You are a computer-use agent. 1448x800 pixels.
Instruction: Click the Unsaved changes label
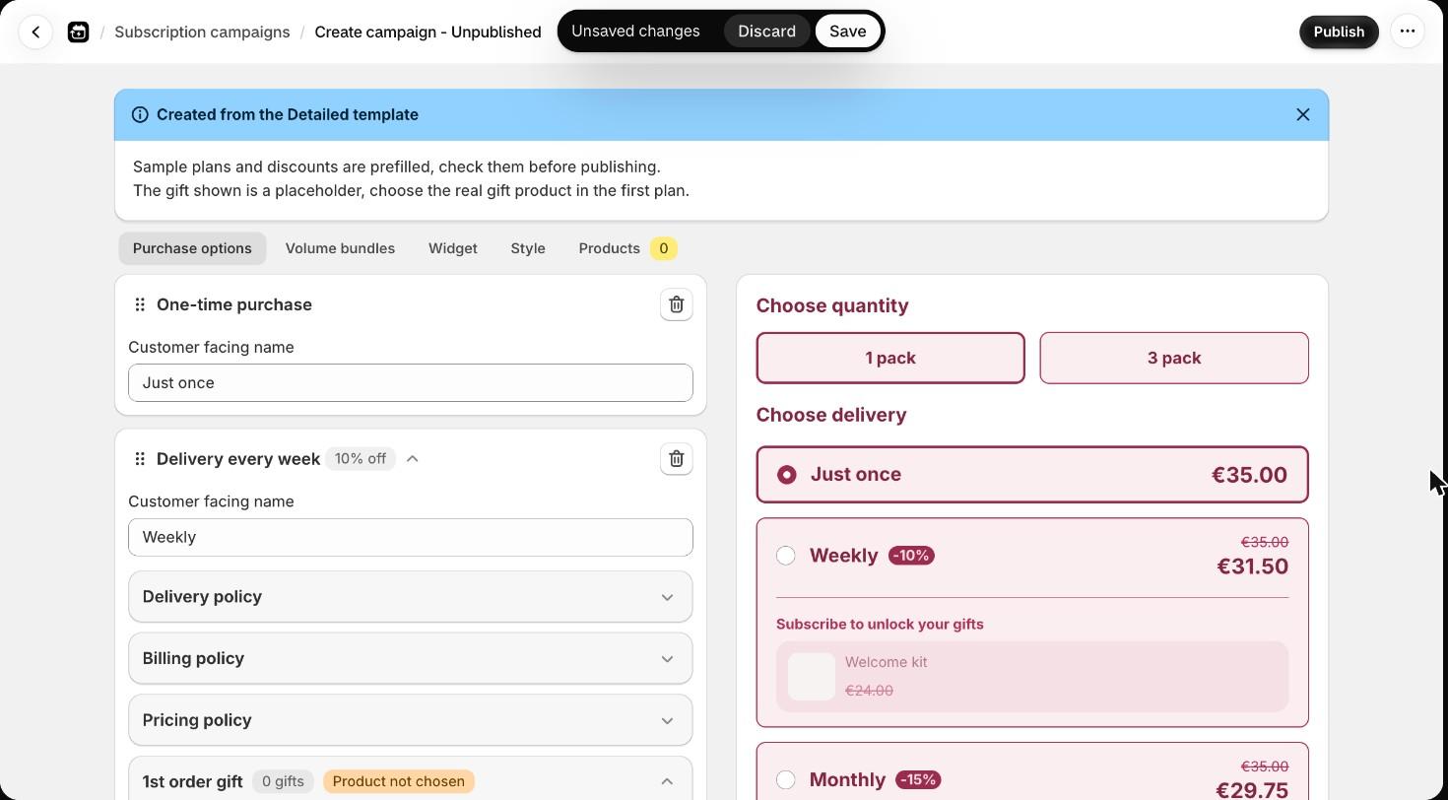coord(635,32)
